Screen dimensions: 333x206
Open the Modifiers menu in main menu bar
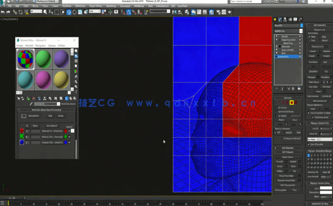point(67,6)
